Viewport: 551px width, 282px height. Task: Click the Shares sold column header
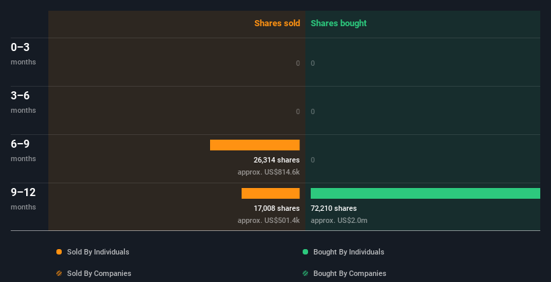[x=277, y=23]
